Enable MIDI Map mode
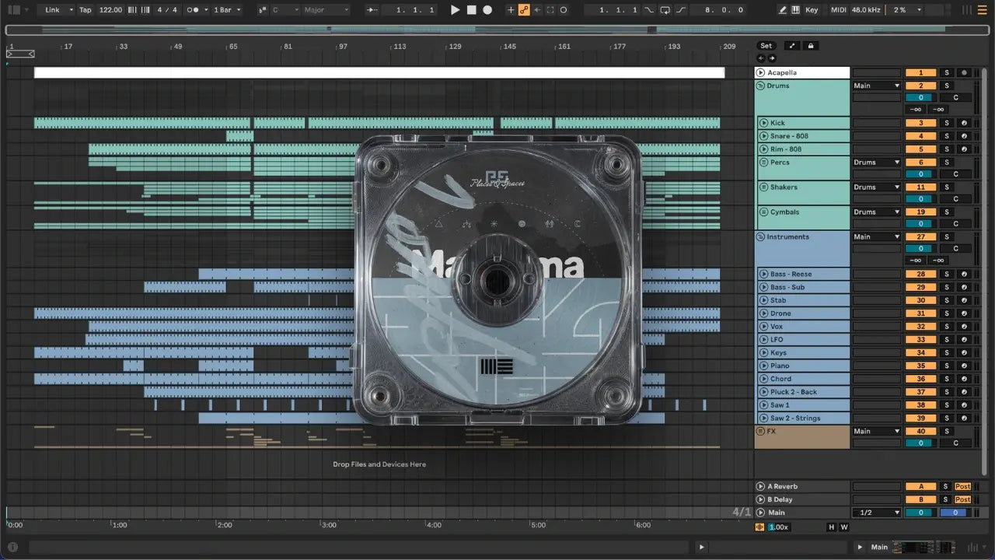Image resolution: width=995 pixels, height=560 pixels. pyautogui.click(x=838, y=10)
